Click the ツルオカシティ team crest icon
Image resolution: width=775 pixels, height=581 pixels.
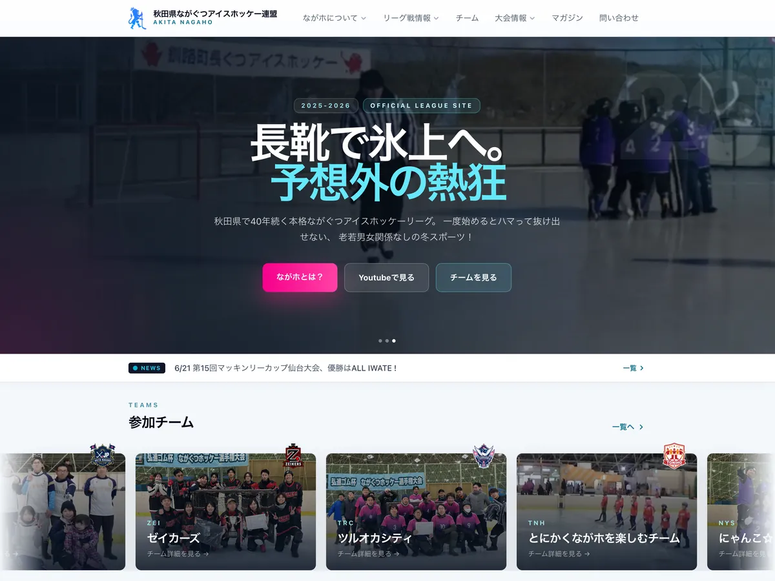pos(484,456)
